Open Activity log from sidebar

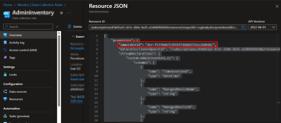[x=16, y=43]
